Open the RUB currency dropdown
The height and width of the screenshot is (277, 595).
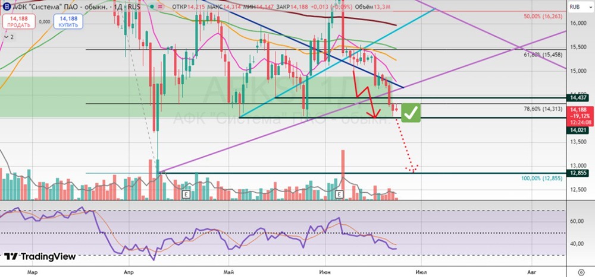tap(580, 7)
